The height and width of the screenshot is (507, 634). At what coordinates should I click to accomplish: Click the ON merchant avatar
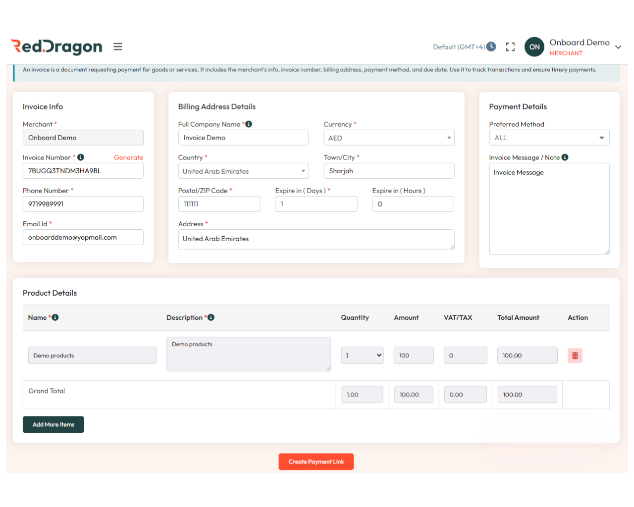534,47
